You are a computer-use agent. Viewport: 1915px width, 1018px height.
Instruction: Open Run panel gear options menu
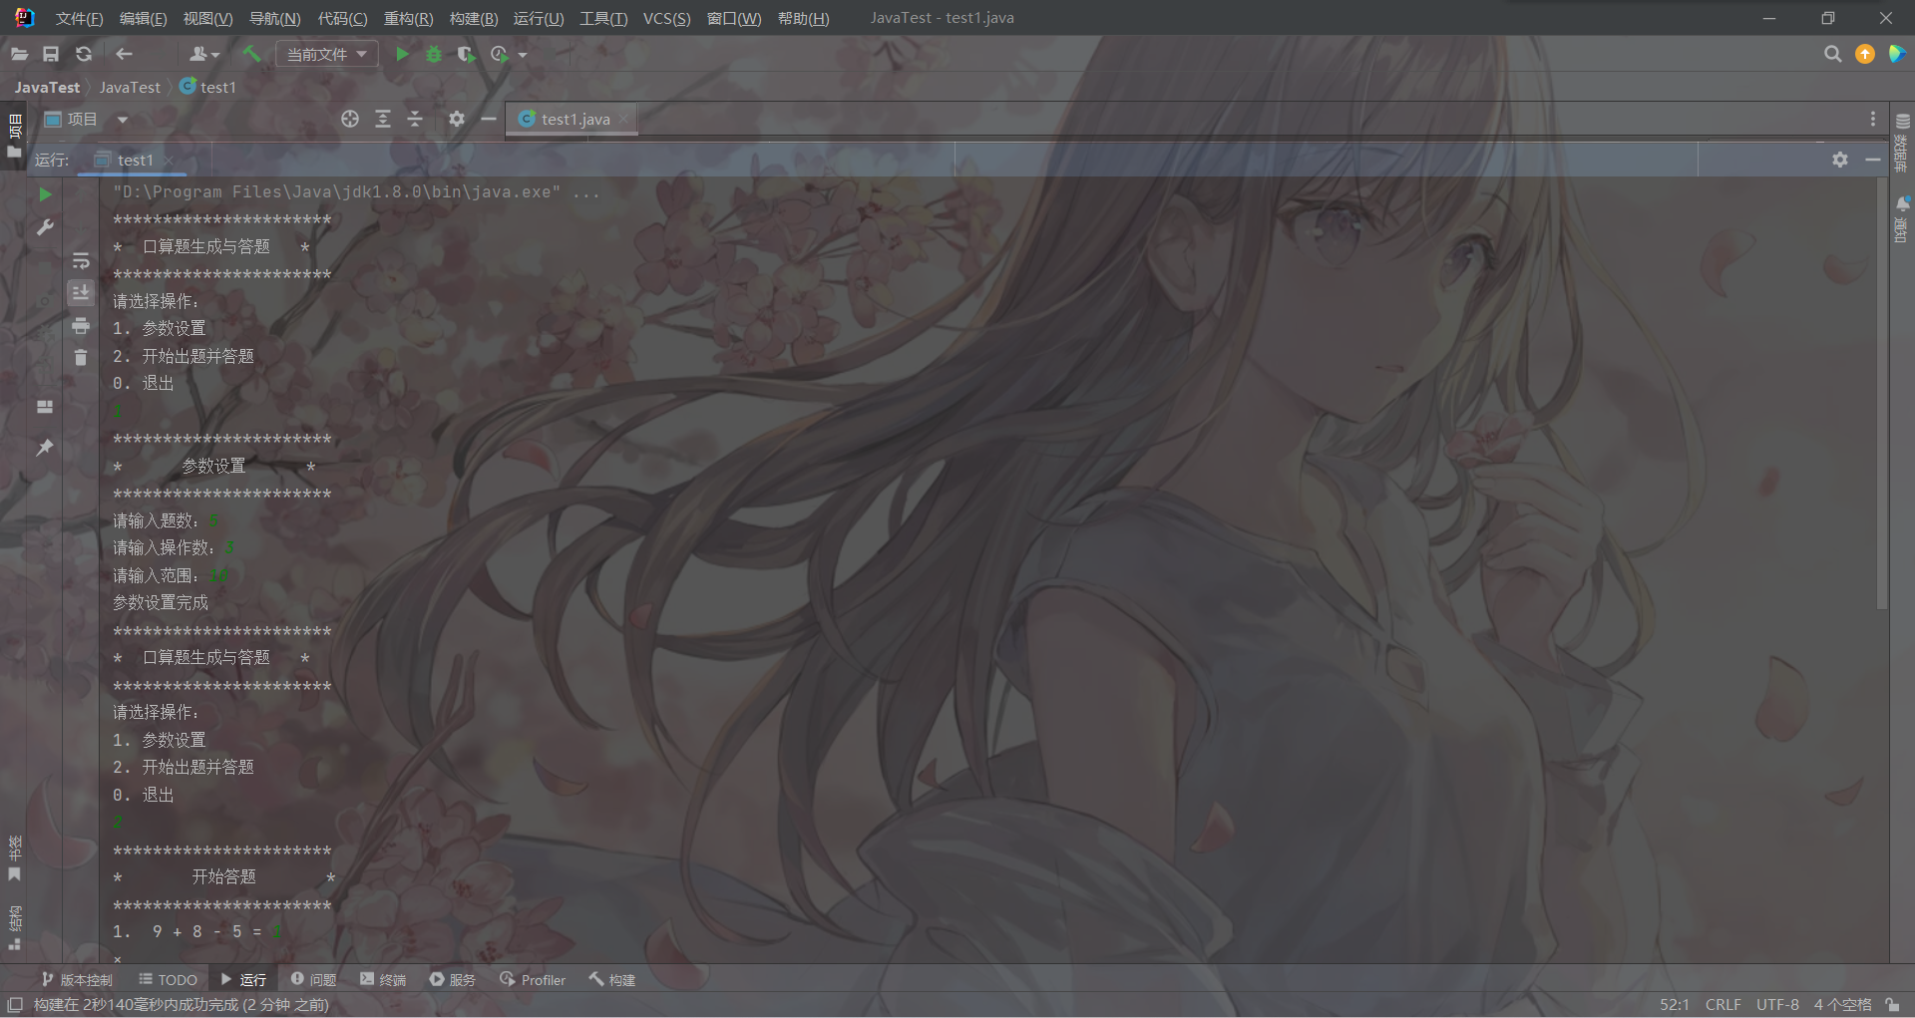coord(1840,160)
